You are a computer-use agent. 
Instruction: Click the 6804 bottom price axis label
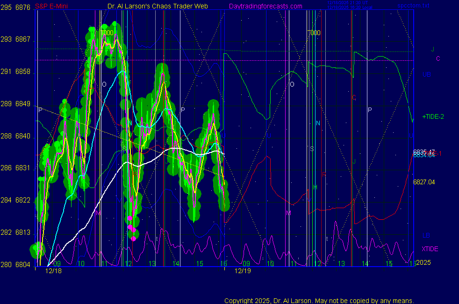point(23,265)
